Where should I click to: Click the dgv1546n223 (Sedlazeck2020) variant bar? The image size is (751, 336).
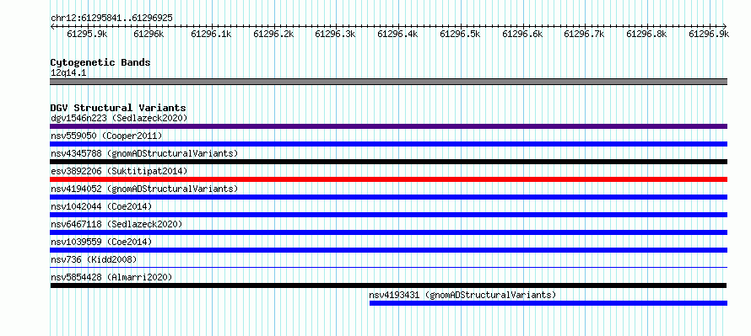(388, 126)
